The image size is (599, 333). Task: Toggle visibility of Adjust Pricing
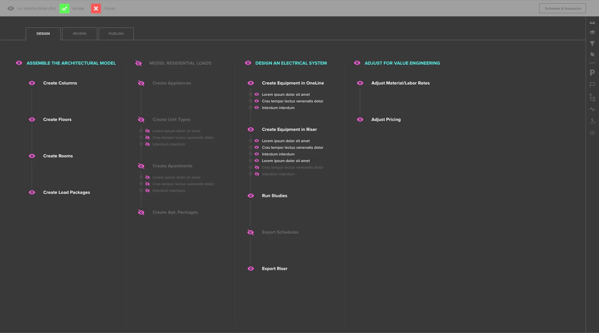click(x=360, y=119)
